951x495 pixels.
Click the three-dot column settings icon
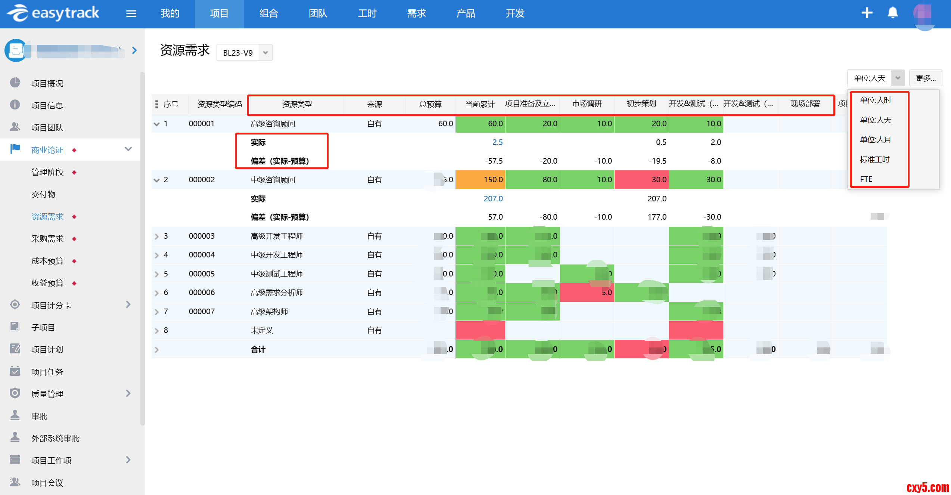[x=156, y=104]
